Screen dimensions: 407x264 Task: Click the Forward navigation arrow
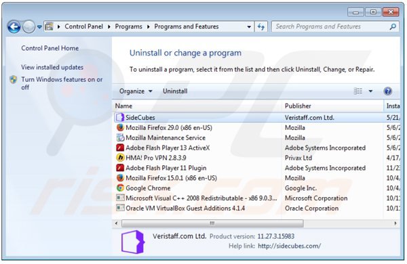28,26
